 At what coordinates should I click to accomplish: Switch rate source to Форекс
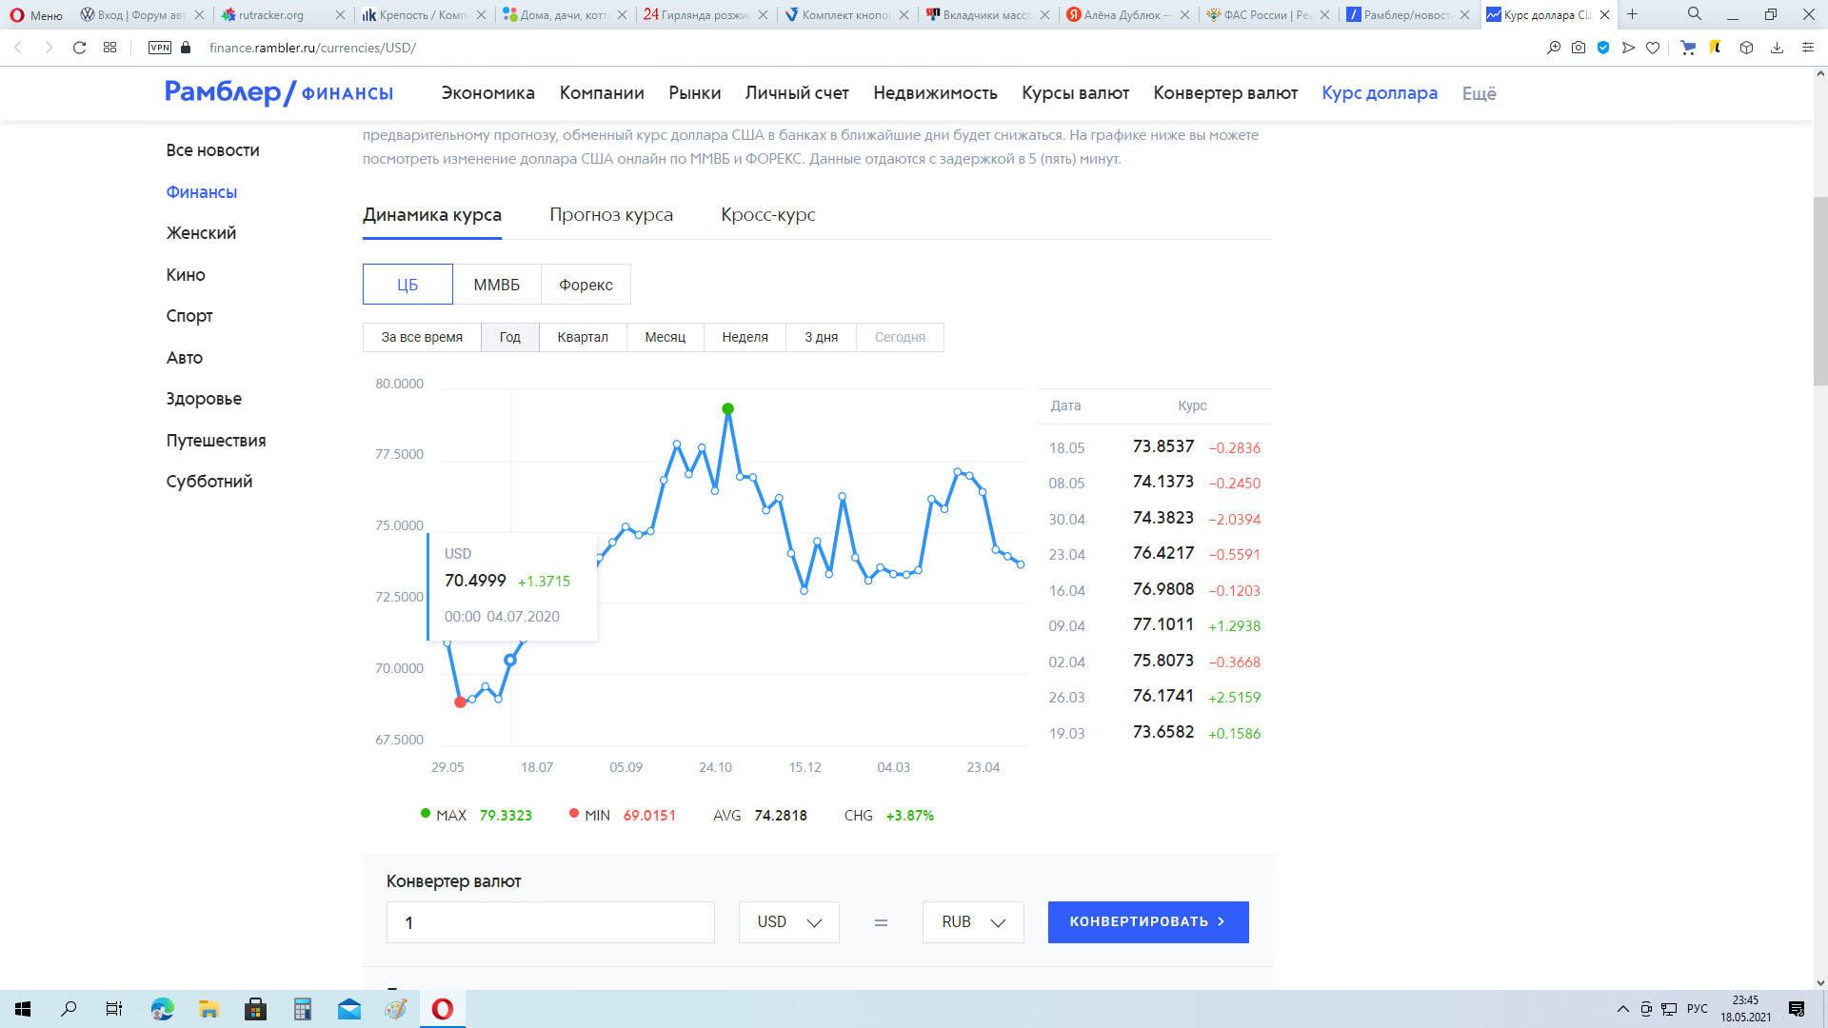586,285
